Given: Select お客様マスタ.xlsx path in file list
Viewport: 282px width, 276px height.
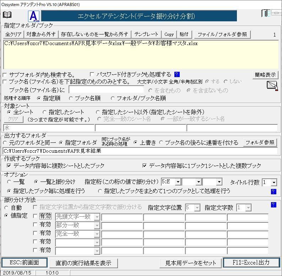Looking at the screenshot, I should tap(101, 43).
